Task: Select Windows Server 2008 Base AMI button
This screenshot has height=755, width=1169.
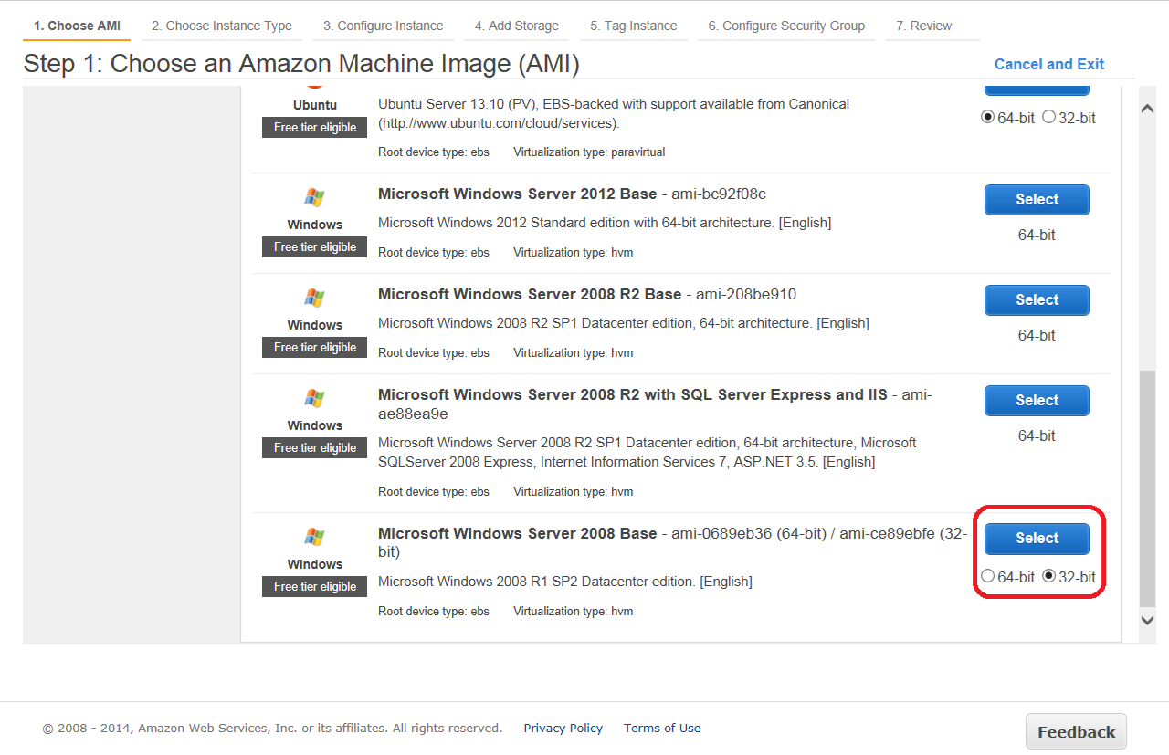Action: pos(1037,539)
